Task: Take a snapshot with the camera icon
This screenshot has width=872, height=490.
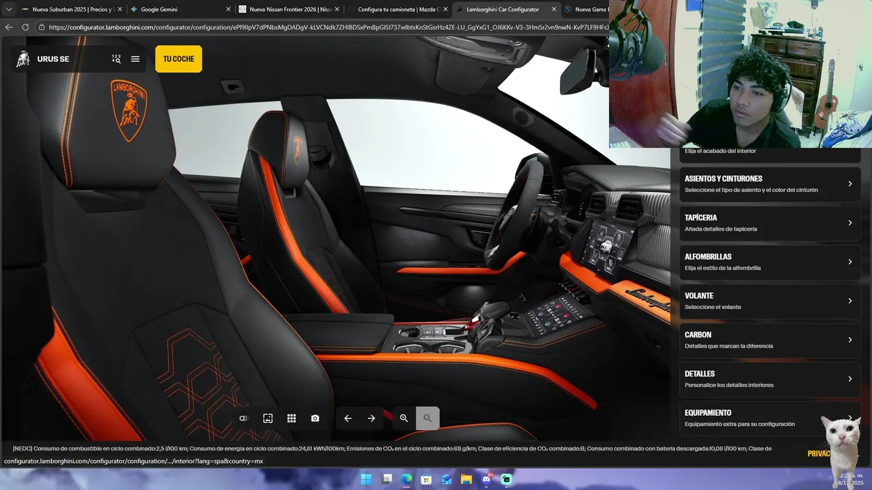Action: pos(315,419)
